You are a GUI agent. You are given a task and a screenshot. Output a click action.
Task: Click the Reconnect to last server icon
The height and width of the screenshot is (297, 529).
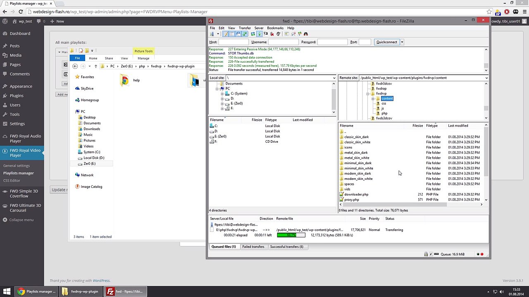point(278,34)
